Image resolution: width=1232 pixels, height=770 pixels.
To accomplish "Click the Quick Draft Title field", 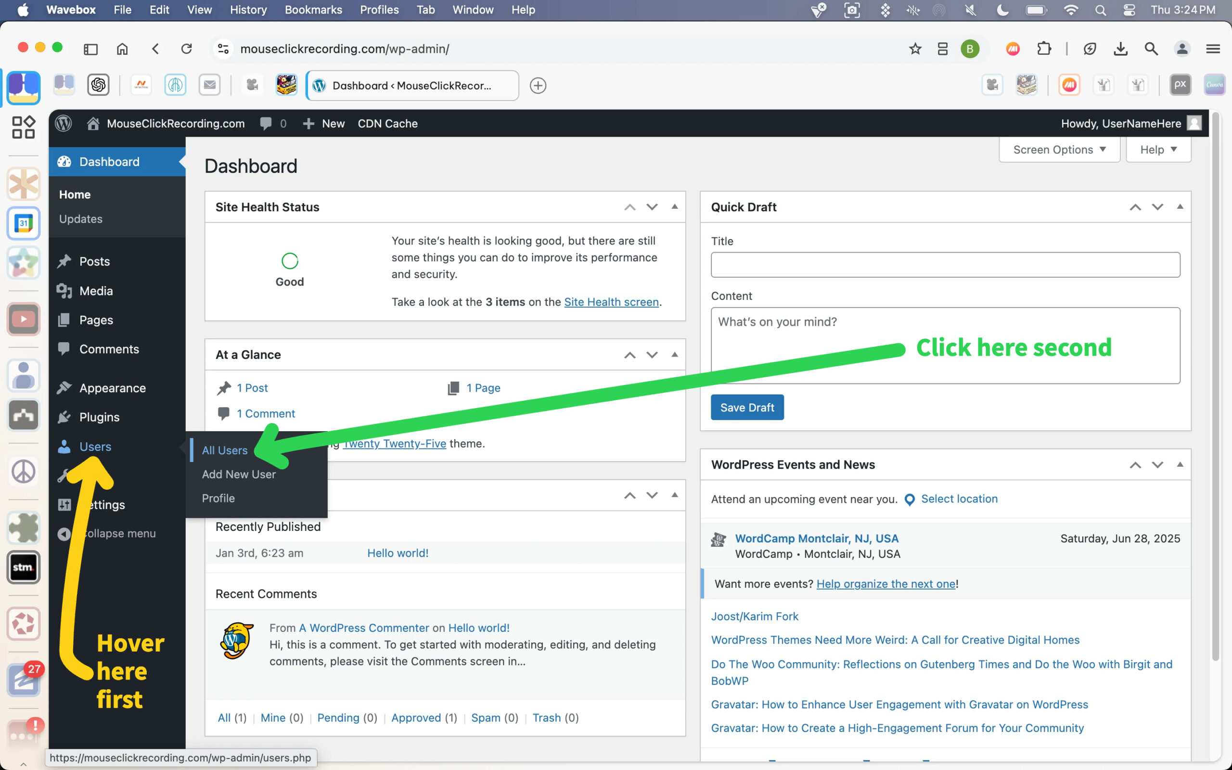I will tap(945, 265).
